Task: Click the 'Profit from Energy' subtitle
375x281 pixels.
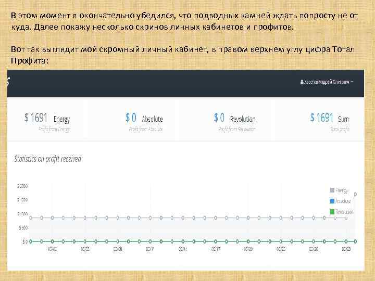Action: point(54,129)
